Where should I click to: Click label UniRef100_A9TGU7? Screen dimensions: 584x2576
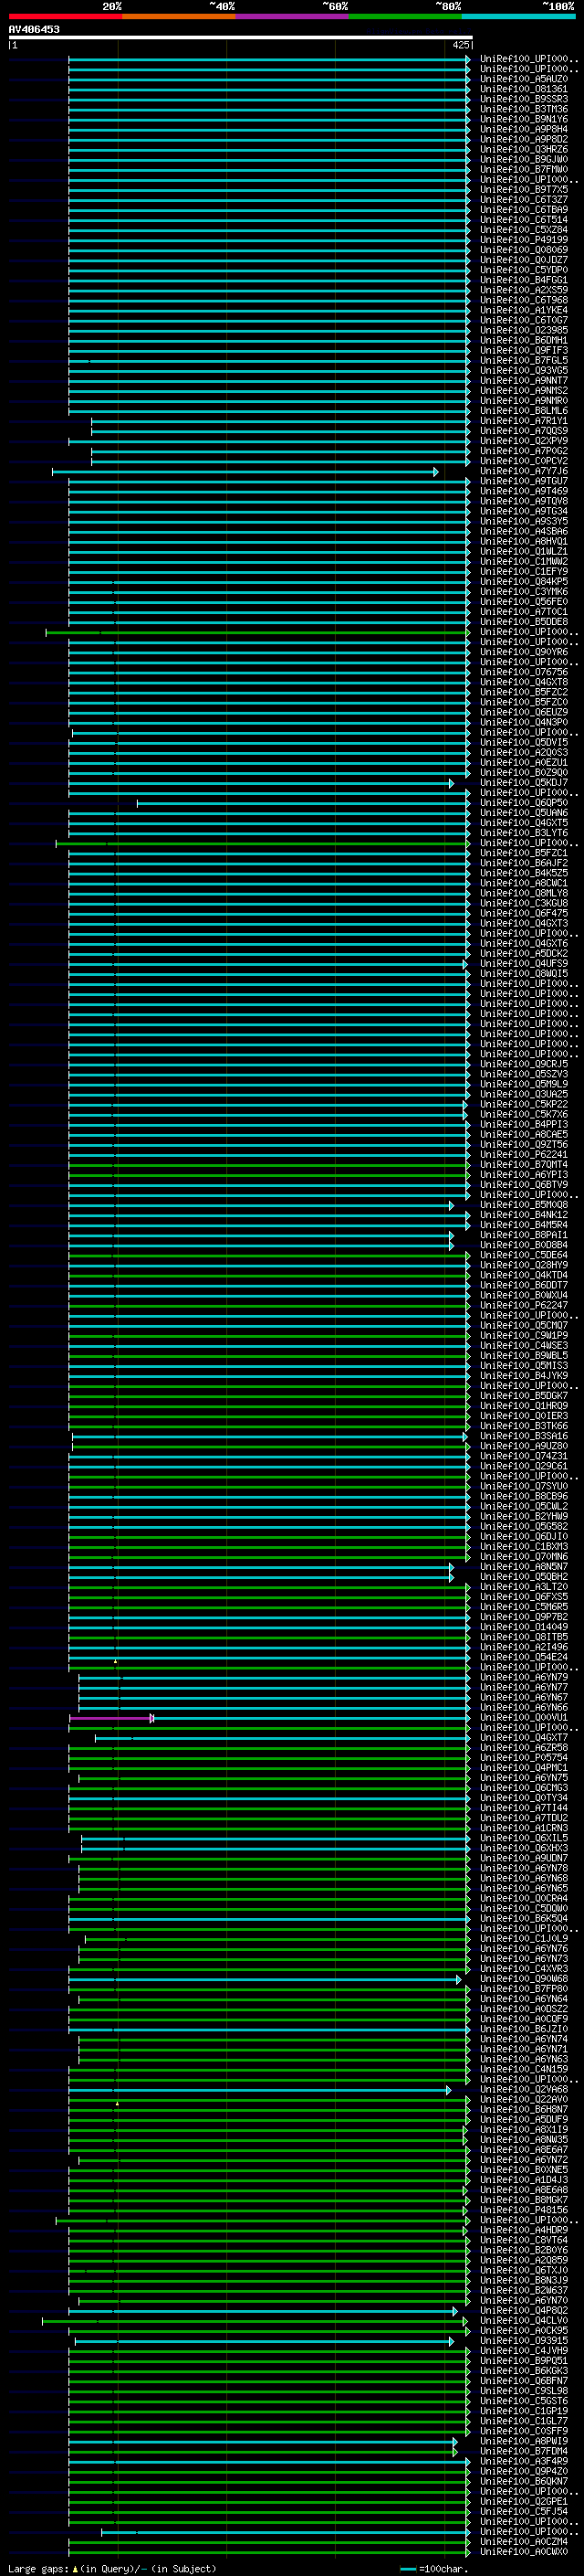coord(524,481)
